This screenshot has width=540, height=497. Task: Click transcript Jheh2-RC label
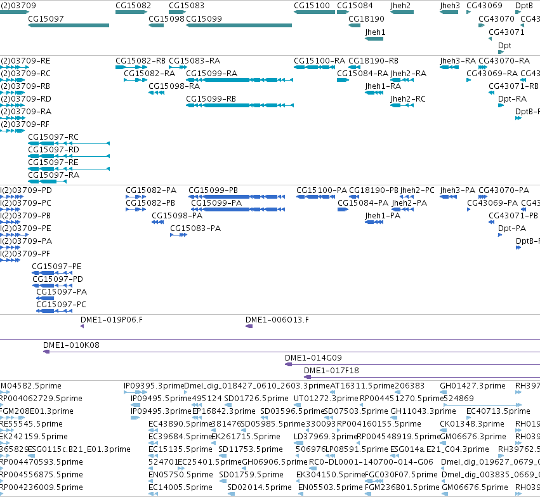coord(408,99)
